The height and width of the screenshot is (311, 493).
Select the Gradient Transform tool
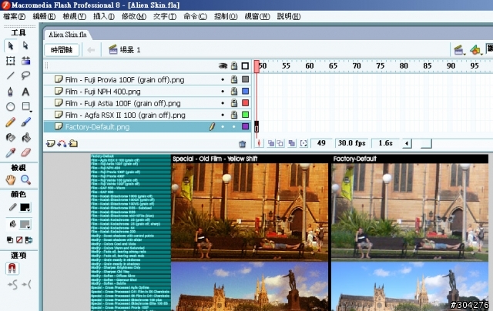(25, 61)
